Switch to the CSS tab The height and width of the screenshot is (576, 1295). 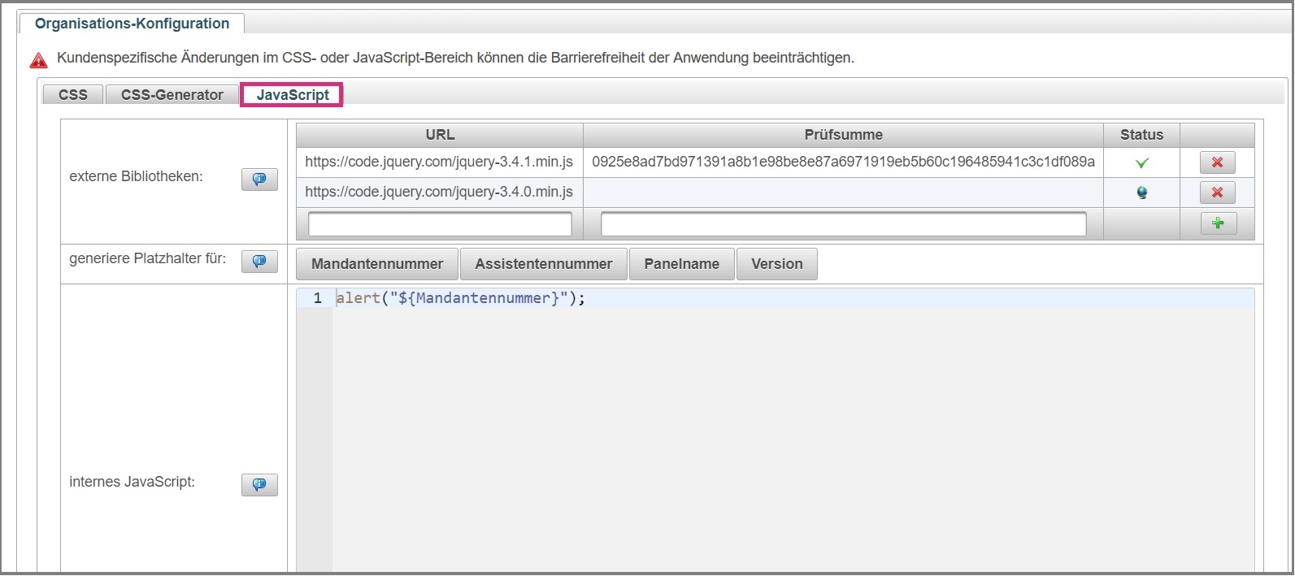pyautogui.click(x=72, y=95)
